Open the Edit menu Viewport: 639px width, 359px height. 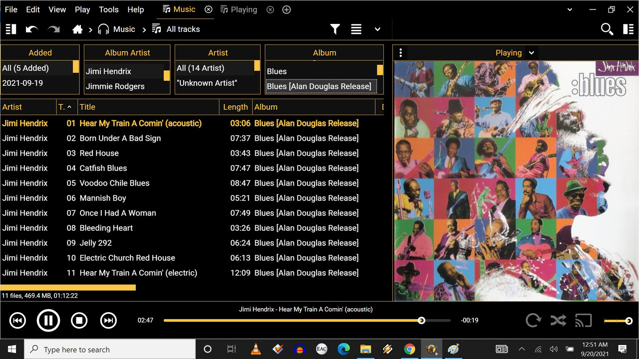pyautogui.click(x=33, y=9)
